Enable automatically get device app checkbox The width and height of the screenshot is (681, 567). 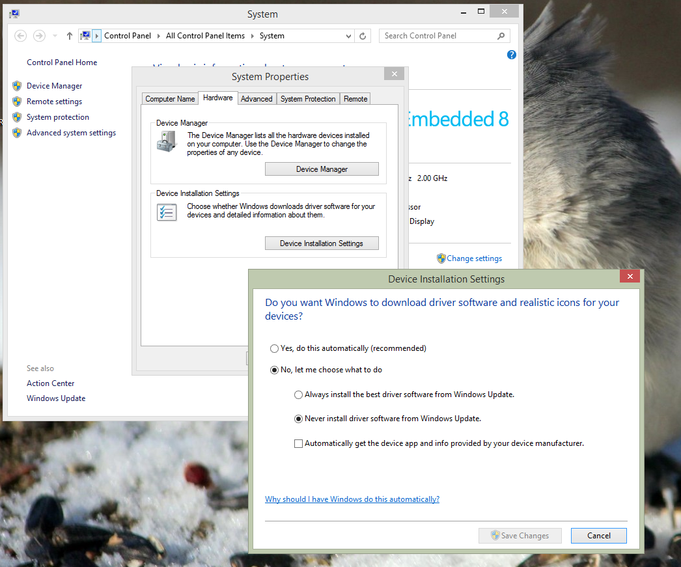pos(298,444)
